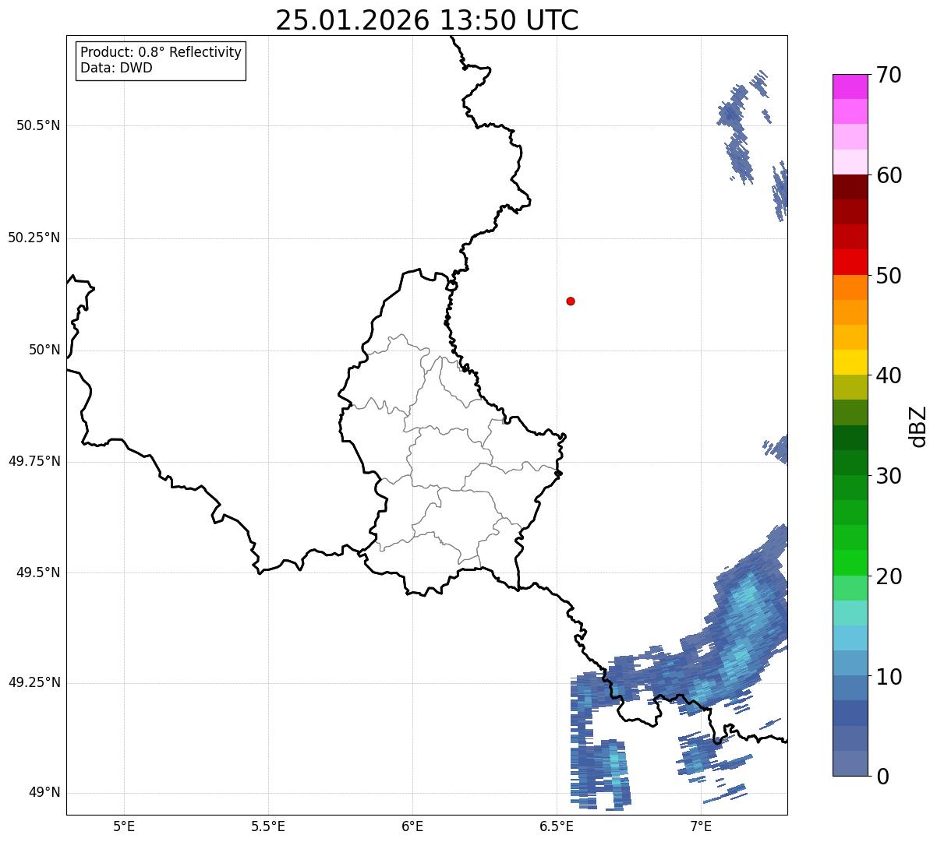Click the colorbar '20' tick label
This screenshot has width=937, height=842.
(889, 576)
